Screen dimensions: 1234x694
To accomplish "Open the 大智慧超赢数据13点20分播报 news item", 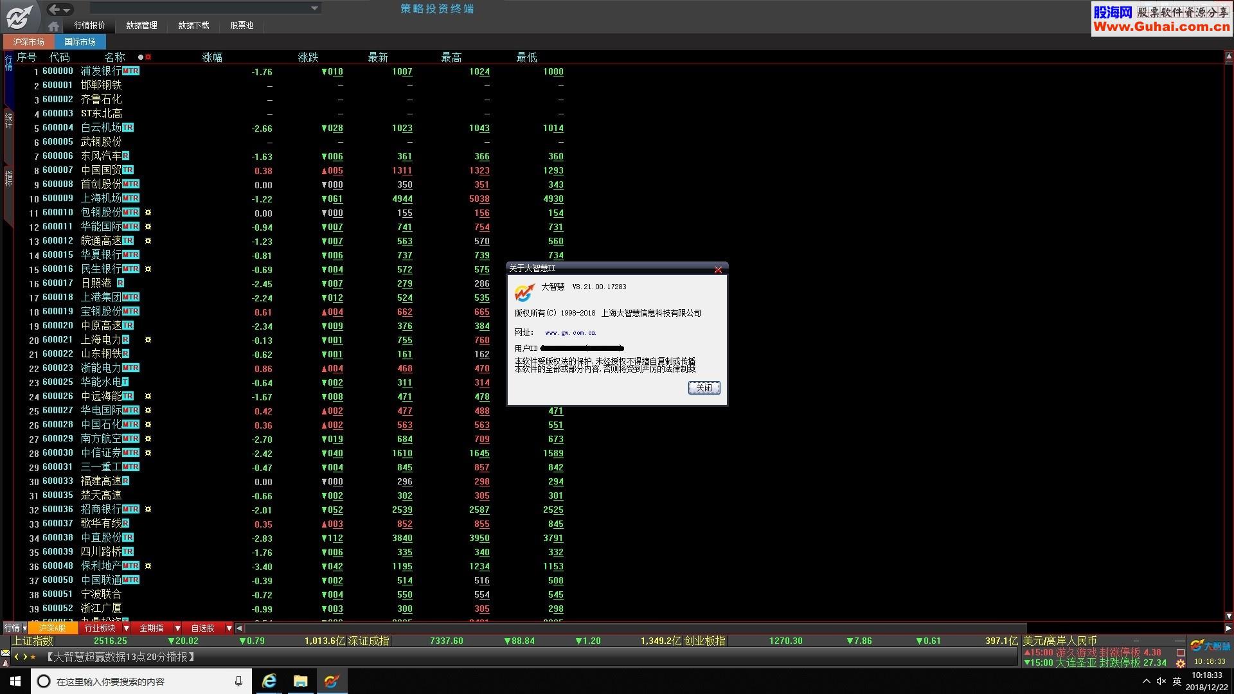I will pyautogui.click(x=121, y=657).
